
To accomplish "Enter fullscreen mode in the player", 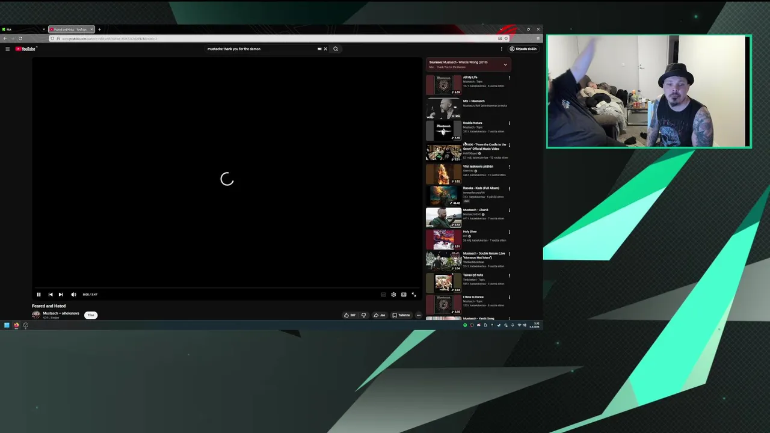I will point(414,295).
